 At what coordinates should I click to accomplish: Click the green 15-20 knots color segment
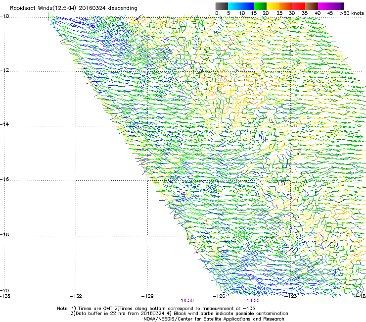click(260, 6)
